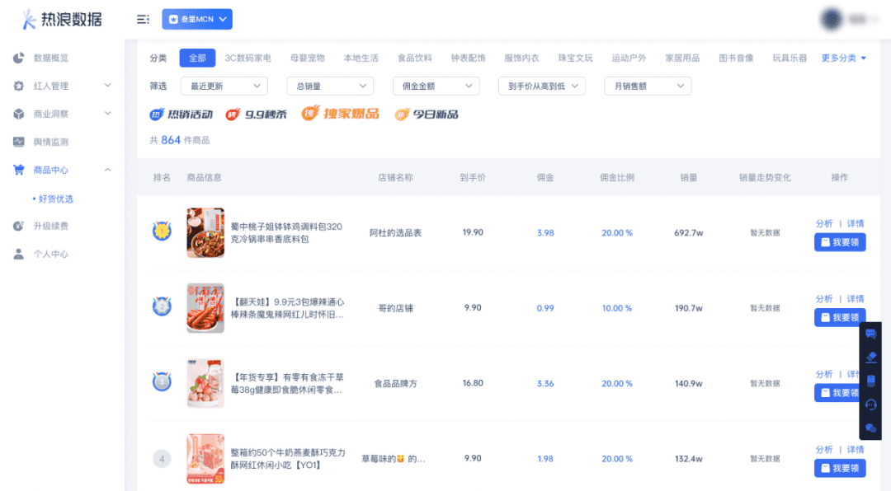Click the edit feedback icon in floating toolbar

click(x=870, y=357)
